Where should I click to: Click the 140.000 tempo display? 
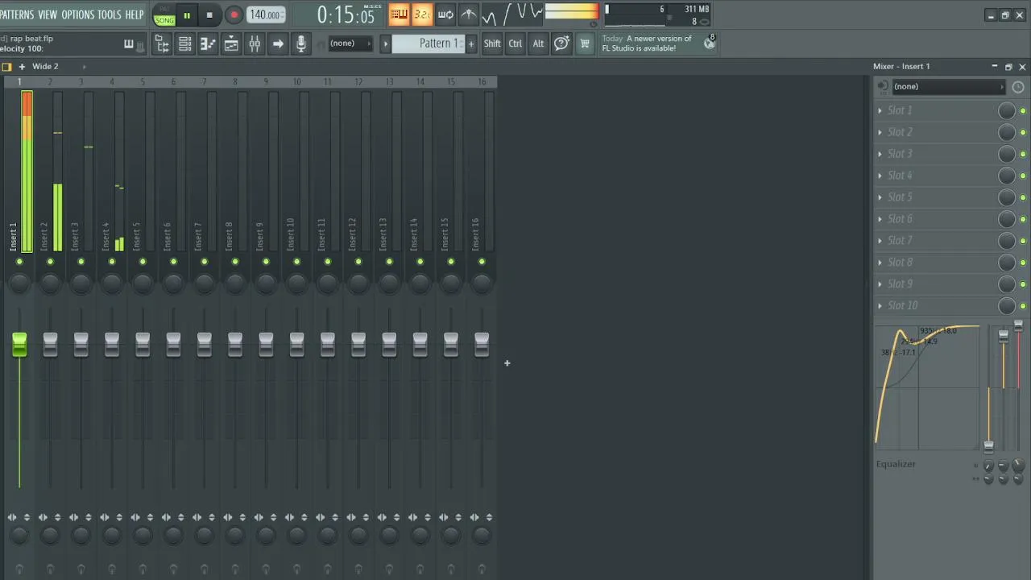coord(265,14)
